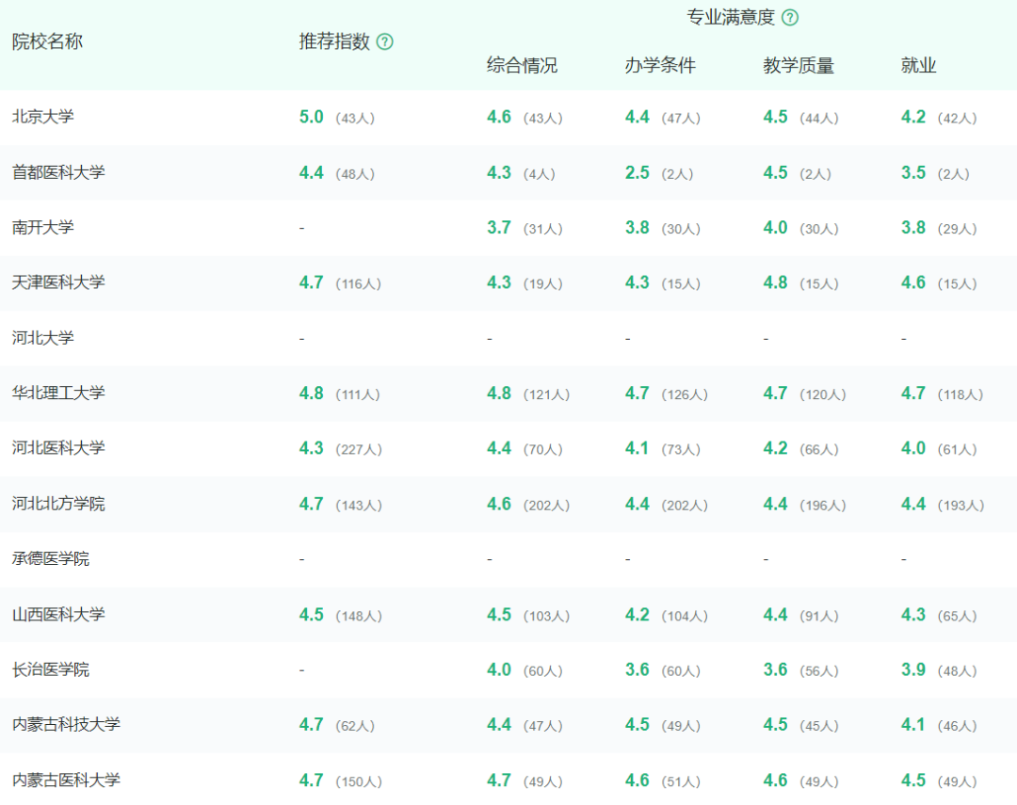
Task: Click 河北医科大学 就业 count (61人)
Action: [x=958, y=449]
